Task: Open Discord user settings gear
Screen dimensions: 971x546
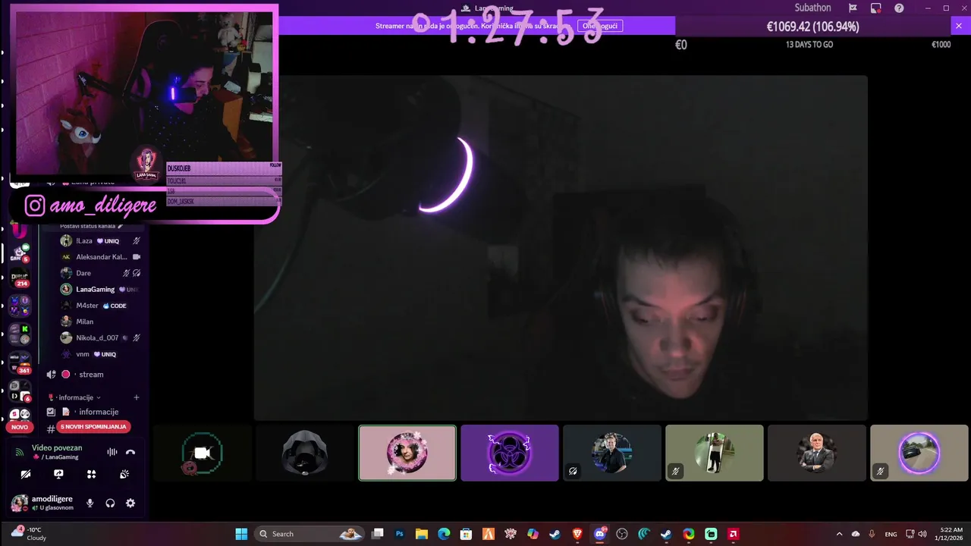Action: 130,503
